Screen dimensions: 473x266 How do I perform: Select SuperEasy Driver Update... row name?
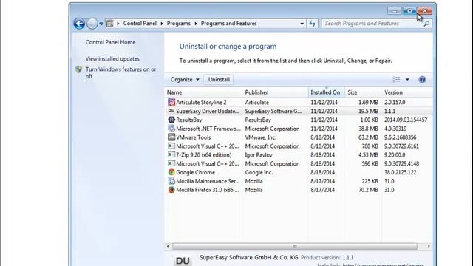point(208,112)
